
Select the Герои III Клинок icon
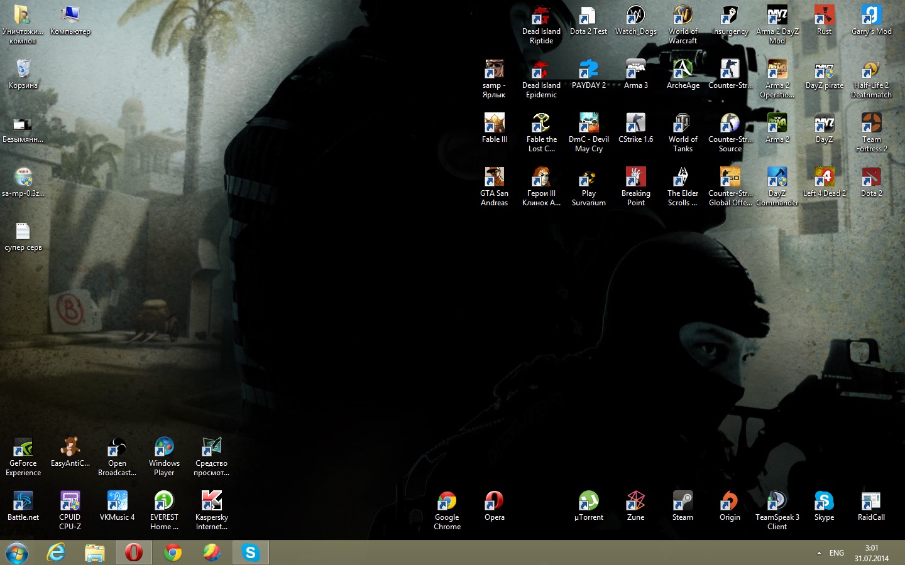coord(541,187)
